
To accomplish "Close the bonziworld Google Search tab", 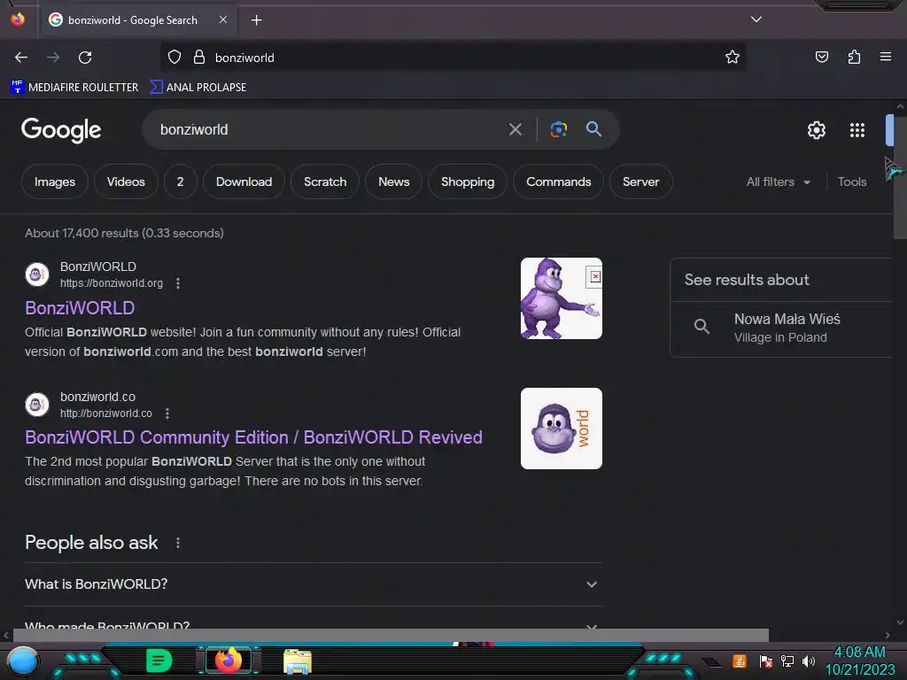I will tap(223, 19).
